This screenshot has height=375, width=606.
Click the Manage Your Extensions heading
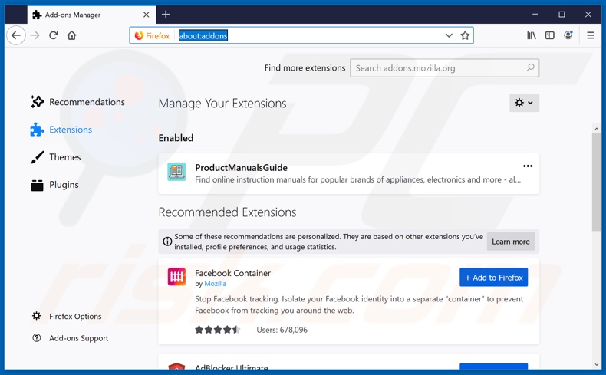[222, 104]
